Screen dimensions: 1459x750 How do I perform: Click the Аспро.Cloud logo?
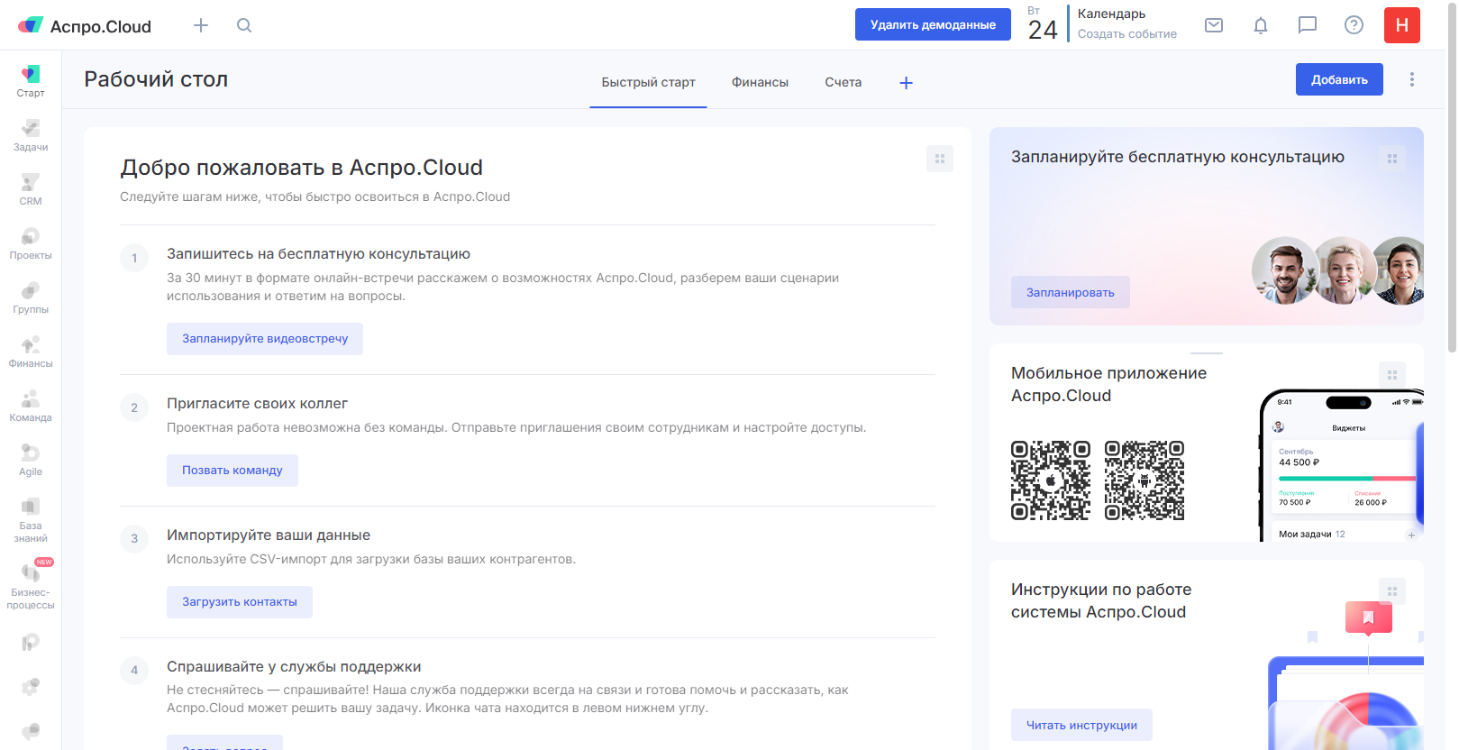point(85,25)
